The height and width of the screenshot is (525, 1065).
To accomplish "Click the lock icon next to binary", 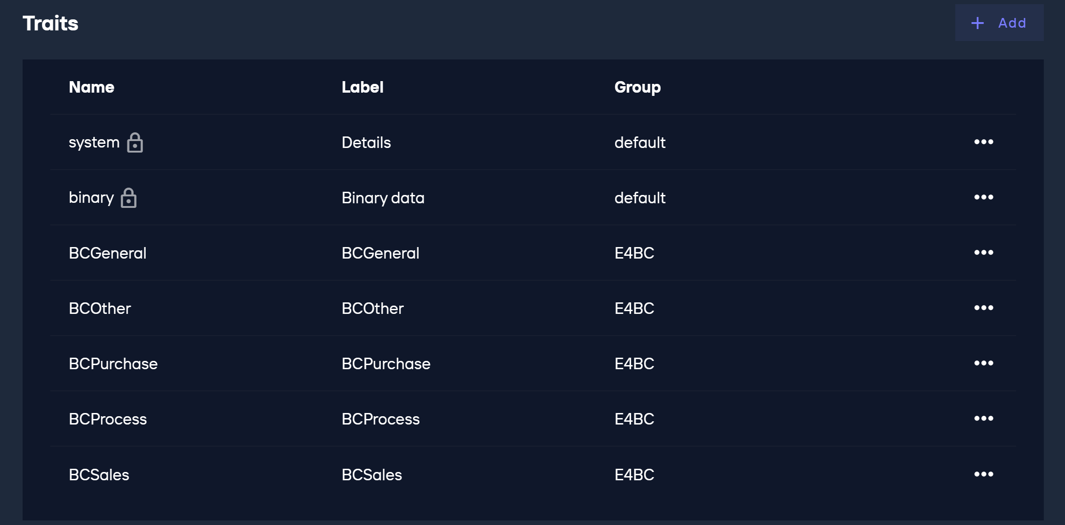I will [129, 198].
